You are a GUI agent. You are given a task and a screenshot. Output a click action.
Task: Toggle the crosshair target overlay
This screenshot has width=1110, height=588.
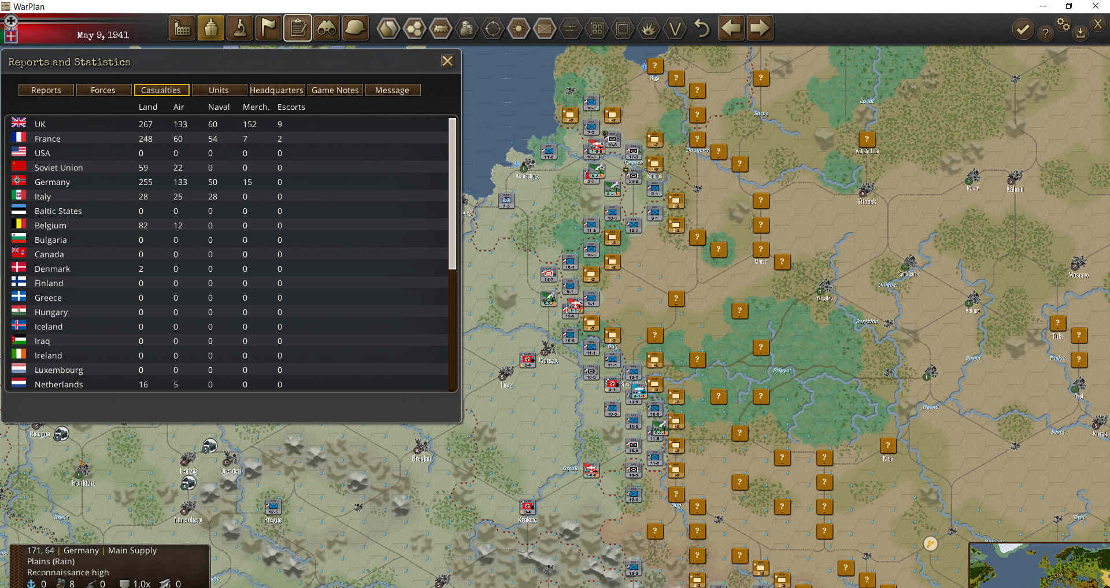click(x=493, y=28)
